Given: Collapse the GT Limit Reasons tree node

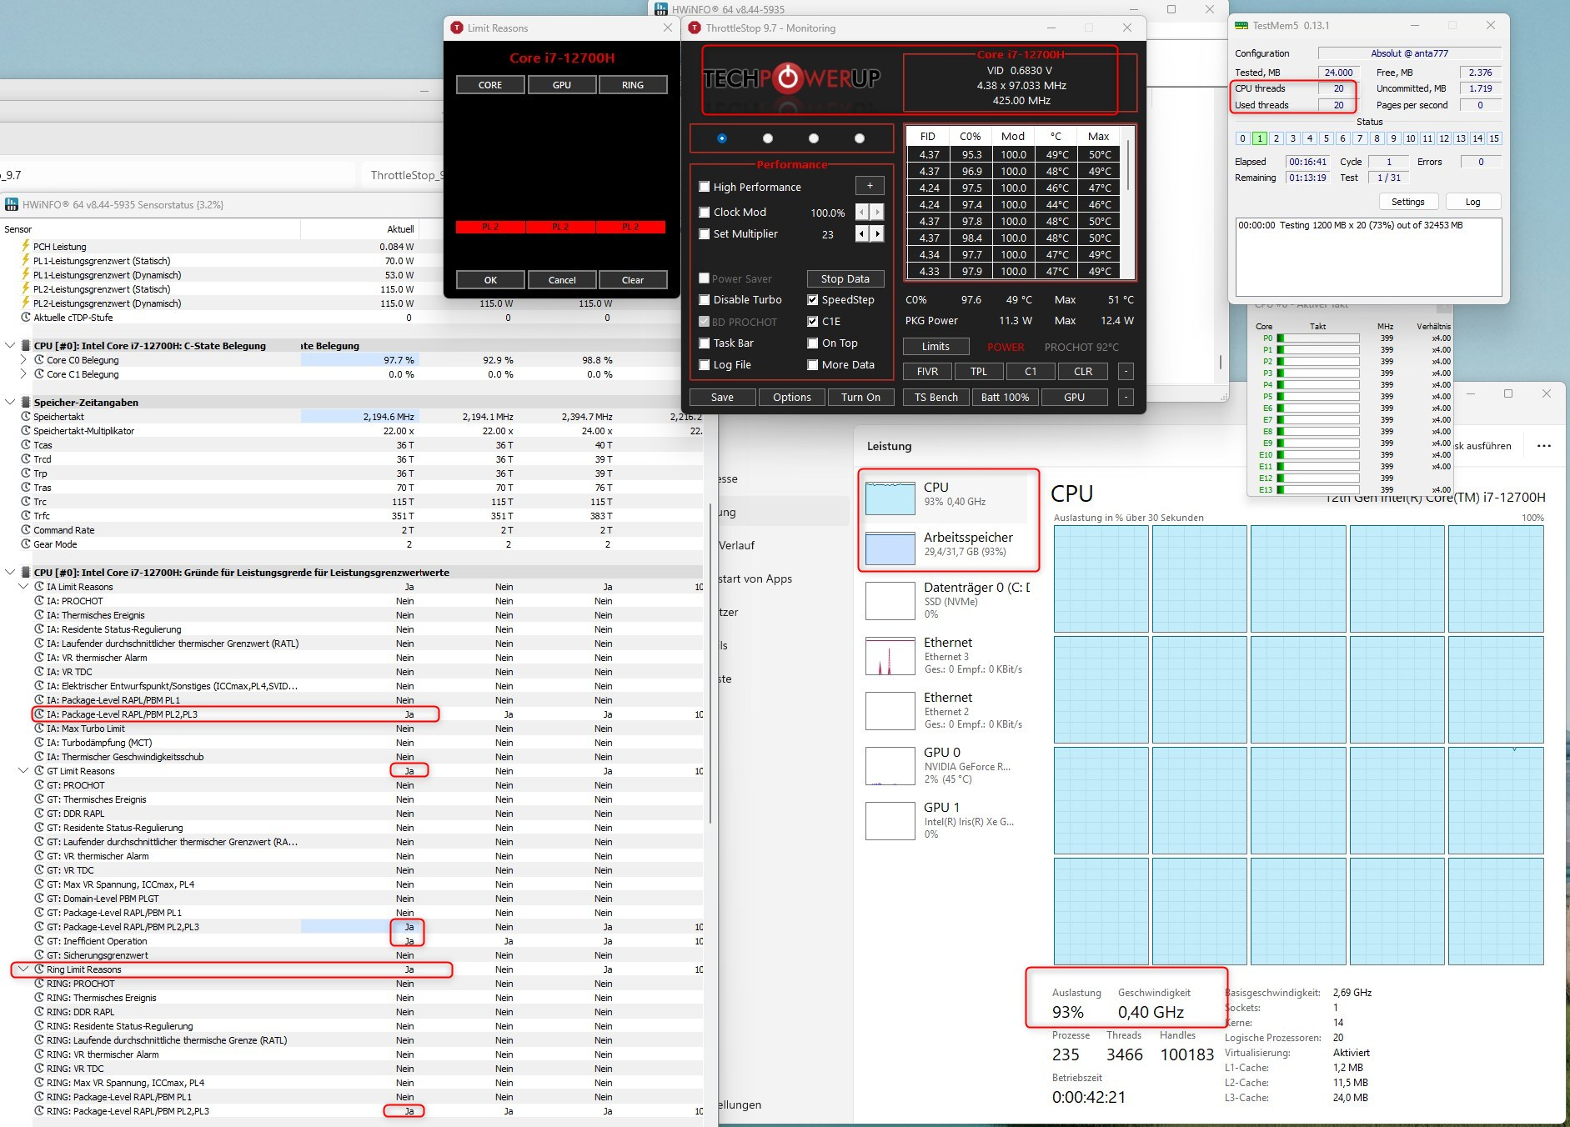Looking at the screenshot, I should click(23, 770).
